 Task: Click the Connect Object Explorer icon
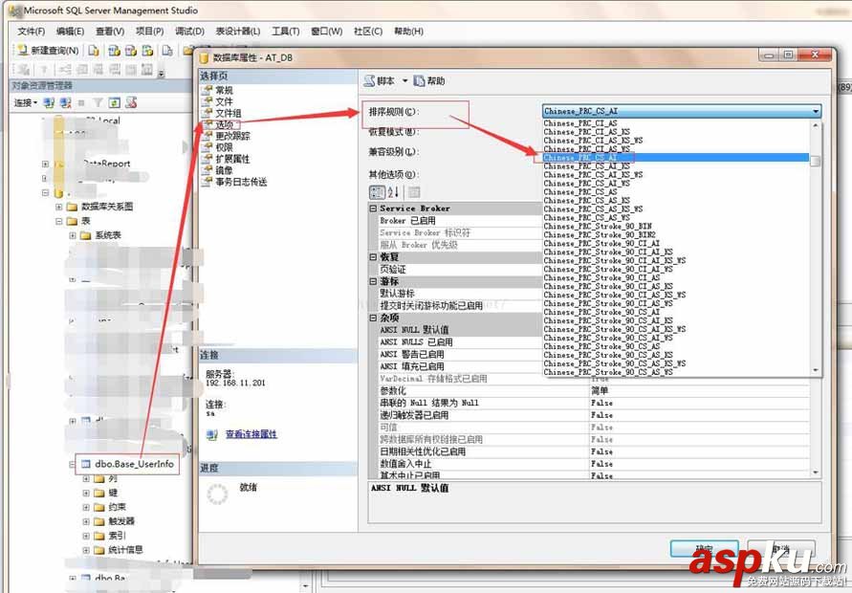click(49, 102)
